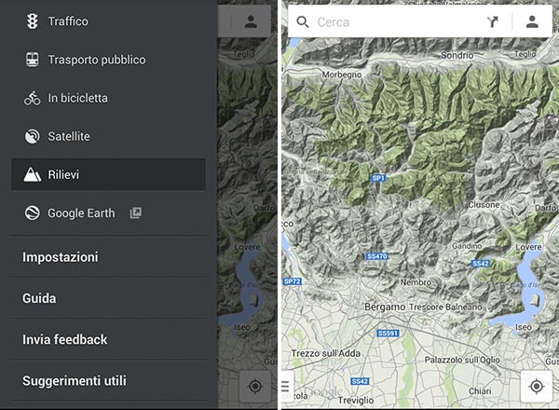The width and height of the screenshot is (559, 410).
Task: Tap the Treviglio label
Action: coord(356,401)
